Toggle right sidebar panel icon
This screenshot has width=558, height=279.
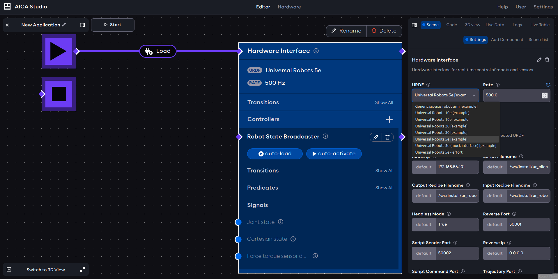click(x=414, y=25)
